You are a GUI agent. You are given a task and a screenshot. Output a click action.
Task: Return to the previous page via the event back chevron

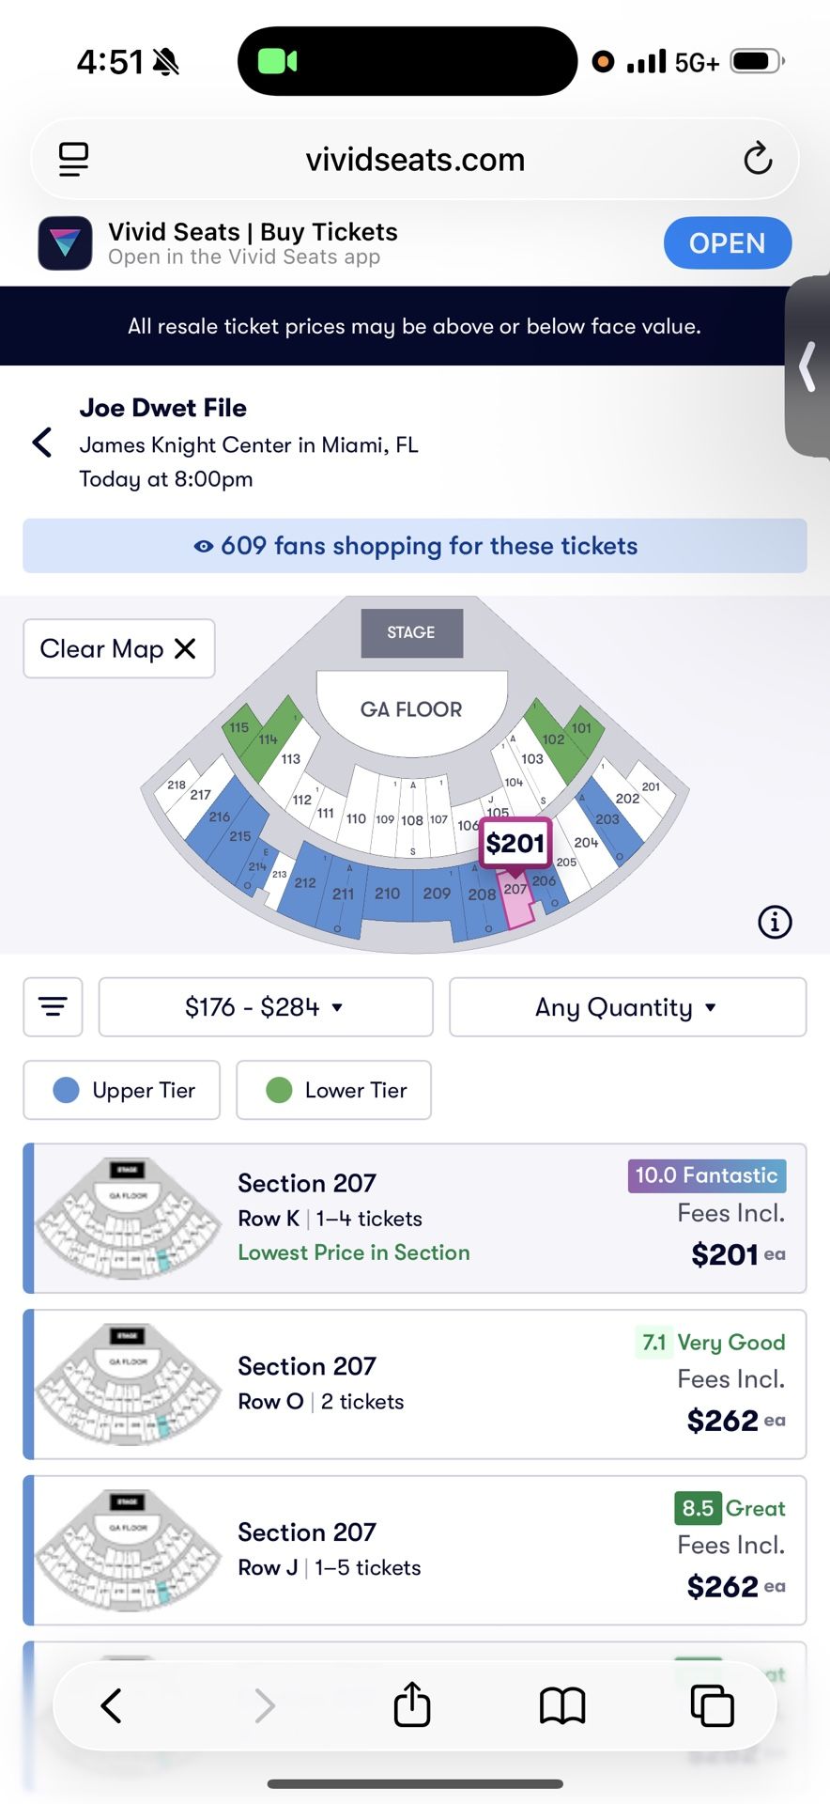pyautogui.click(x=42, y=443)
